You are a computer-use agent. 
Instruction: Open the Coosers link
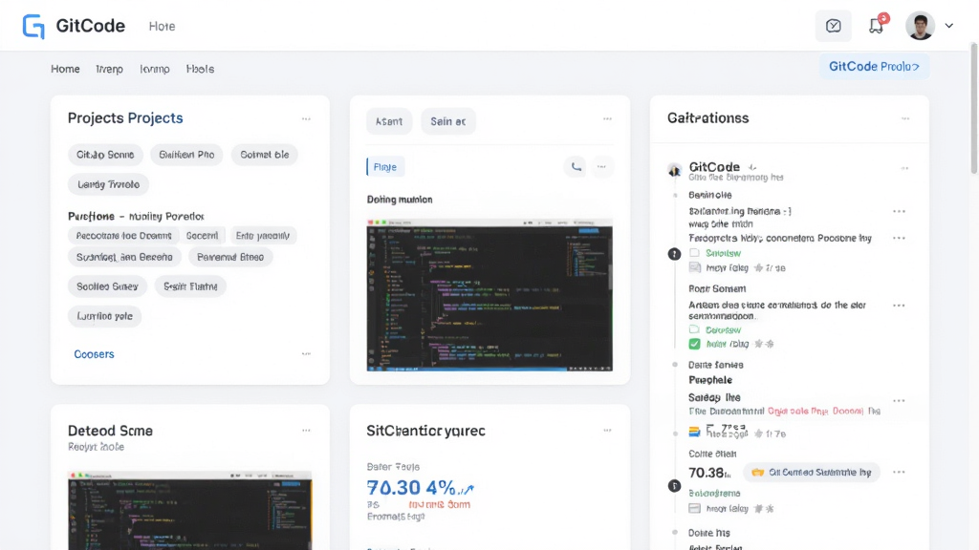[x=94, y=354]
